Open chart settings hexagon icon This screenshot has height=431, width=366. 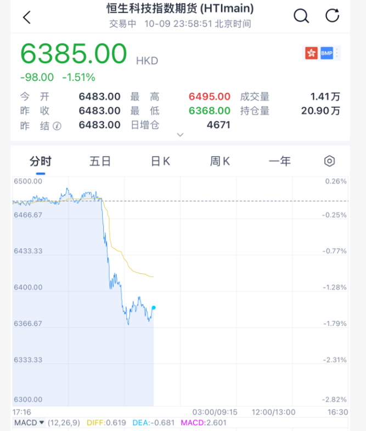(x=329, y=161)
